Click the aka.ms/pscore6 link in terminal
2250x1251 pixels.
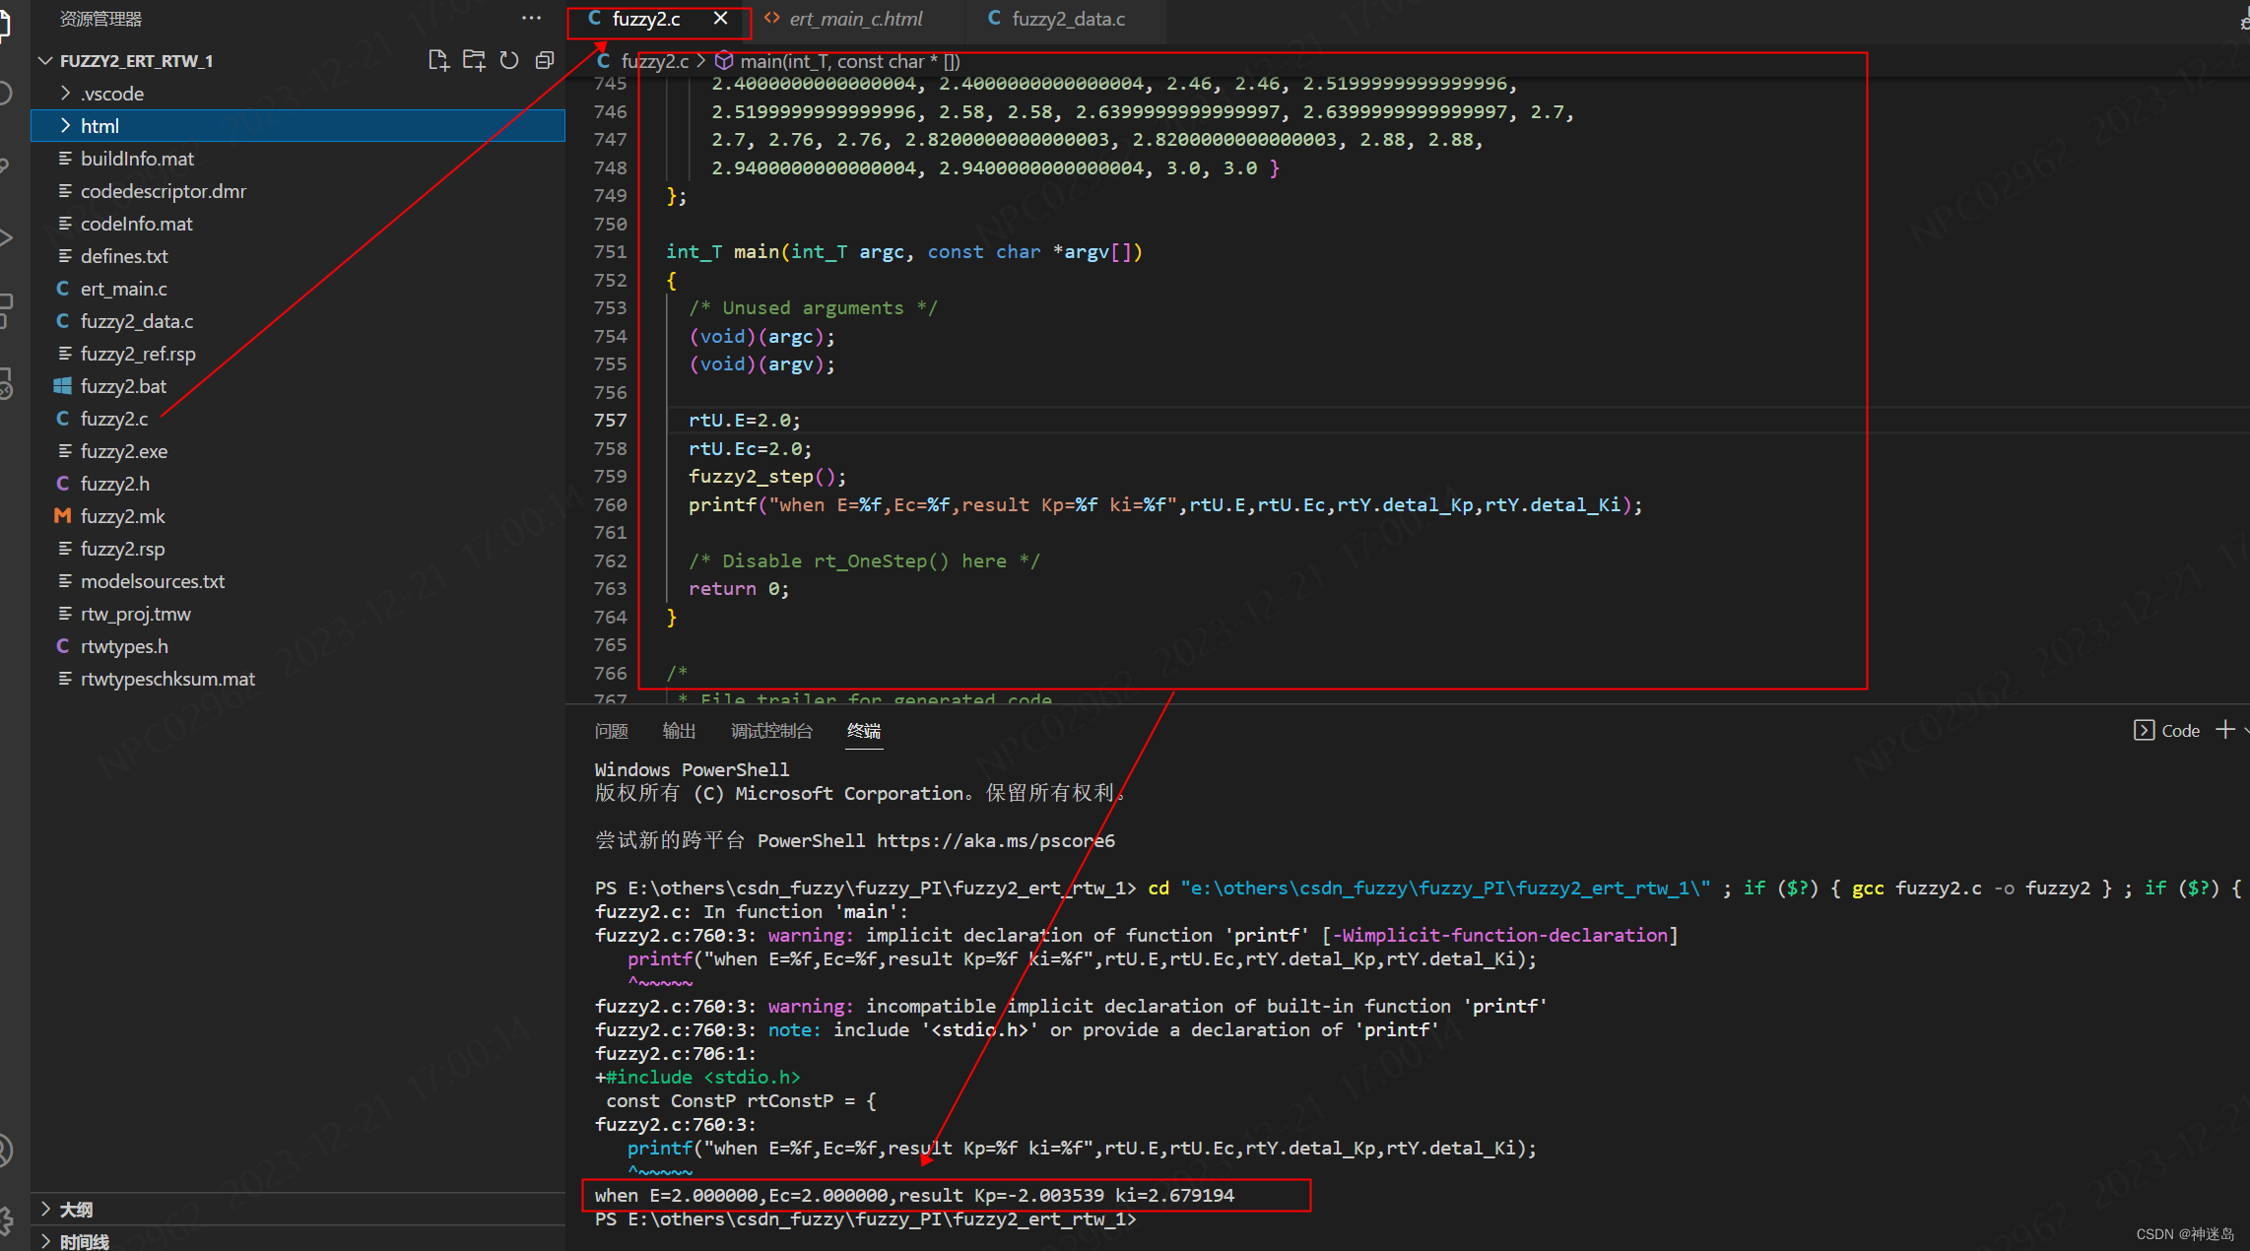(x=995, y=840)
